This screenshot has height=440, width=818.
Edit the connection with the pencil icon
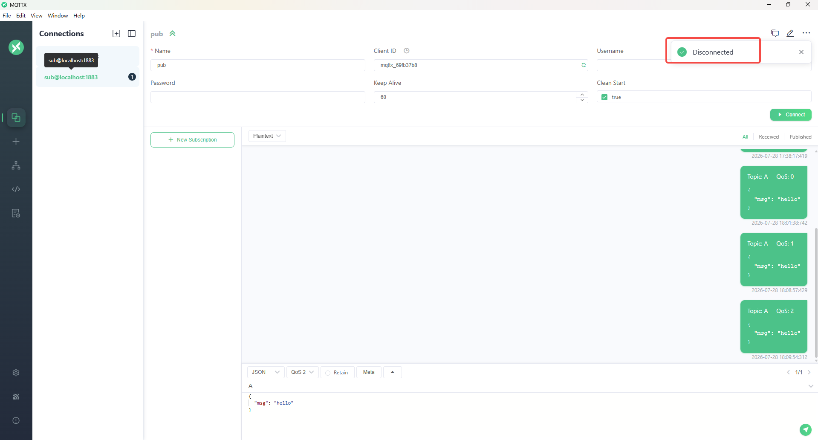tap(790, 33)
